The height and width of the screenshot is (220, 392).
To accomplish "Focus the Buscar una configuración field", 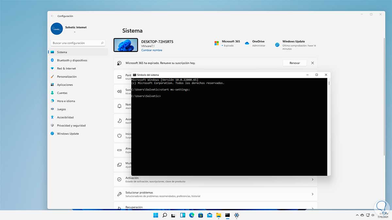I will point(78,43).
